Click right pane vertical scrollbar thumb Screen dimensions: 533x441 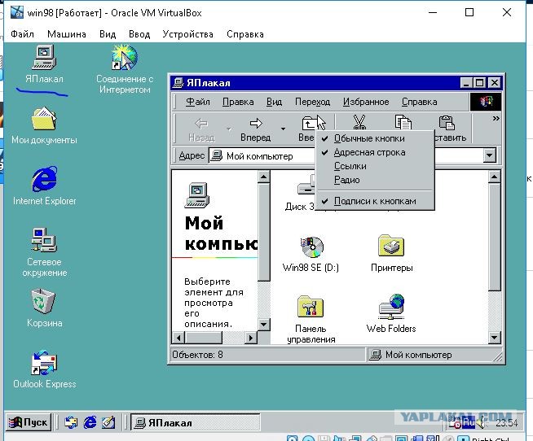[x=495, y=237]
